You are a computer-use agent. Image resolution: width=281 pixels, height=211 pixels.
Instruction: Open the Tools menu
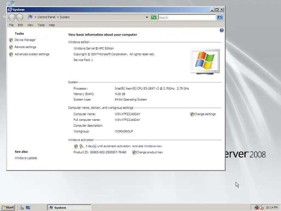(x=41, y=25)
